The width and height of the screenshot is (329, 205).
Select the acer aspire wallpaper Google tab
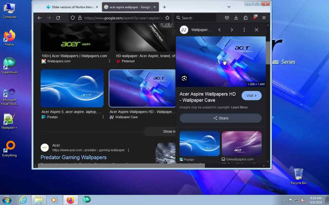tap(130, 7)
